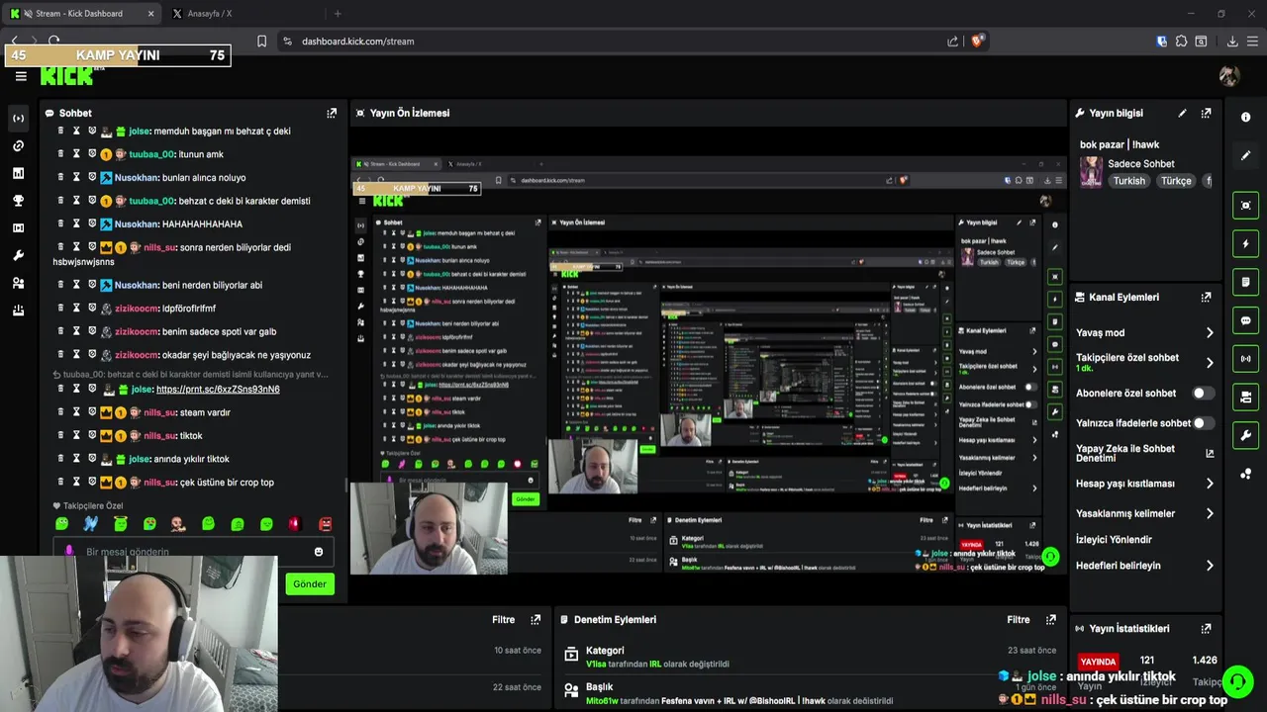The height and width of the screenshot is (712, 1267).
Task: Open the video clips icon in left sidebar
Action: [19, 227]
